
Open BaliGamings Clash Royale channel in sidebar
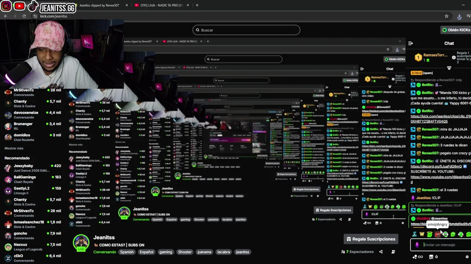tap(33, 179)
